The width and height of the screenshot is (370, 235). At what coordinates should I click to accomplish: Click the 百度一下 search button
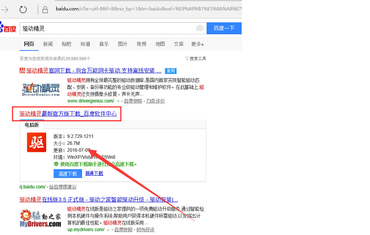pyautogui.click(x=224, y=28)
